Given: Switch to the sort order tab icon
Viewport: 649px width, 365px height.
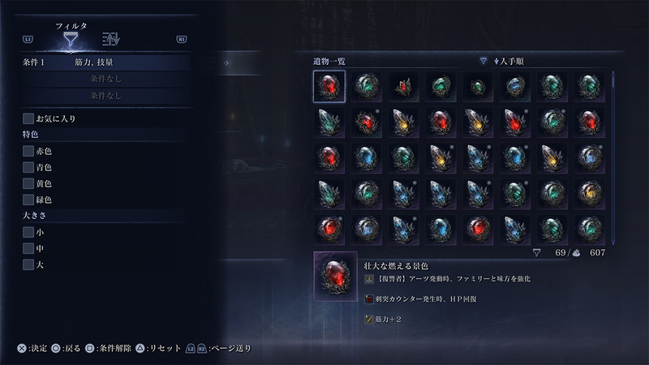Looking at the screenshot, I should click(111, 39).
